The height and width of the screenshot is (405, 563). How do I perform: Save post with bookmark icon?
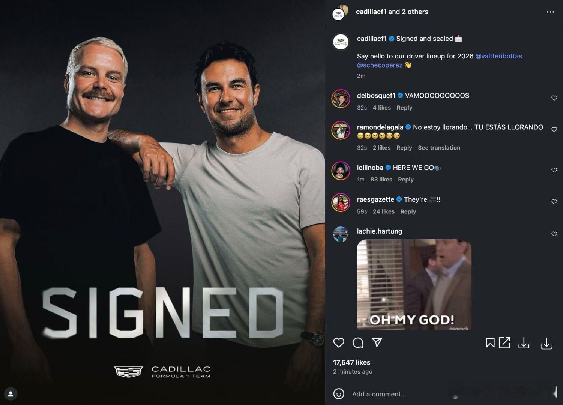tap(490, 342)
